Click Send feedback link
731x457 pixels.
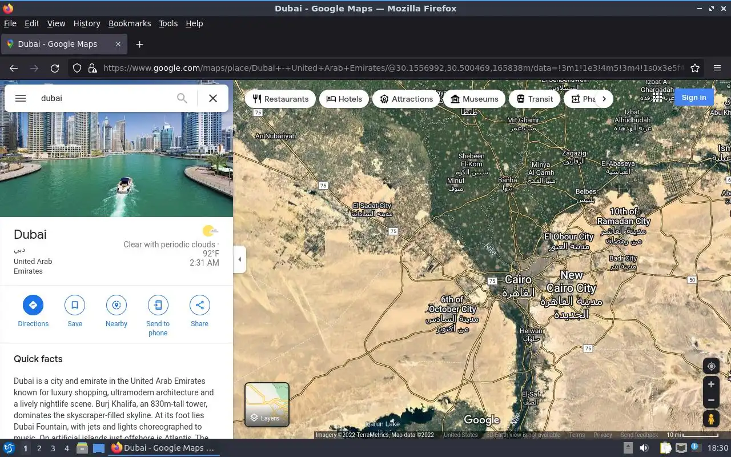639,435
